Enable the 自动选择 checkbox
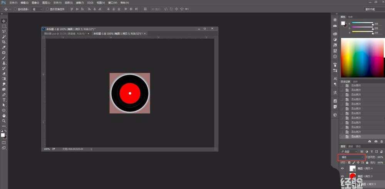This screenshot has height=189, width=385. coord(15,9)
